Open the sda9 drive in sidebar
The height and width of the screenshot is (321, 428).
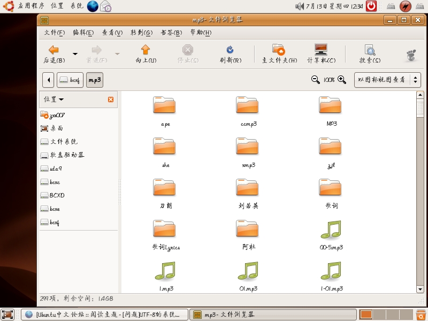(x=51, y=169)
